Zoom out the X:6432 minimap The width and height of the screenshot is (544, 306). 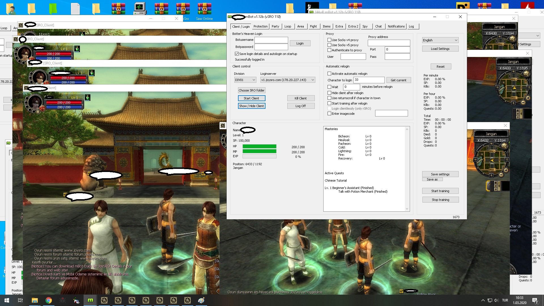pyautogui.click(x=501, y=175)
